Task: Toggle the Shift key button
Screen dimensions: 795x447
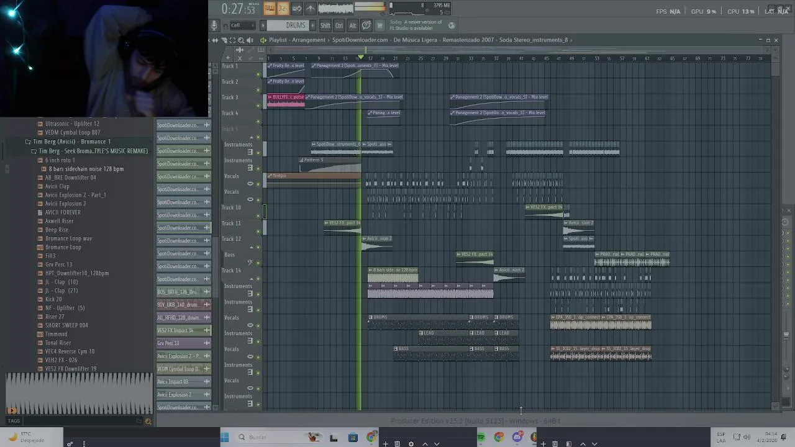Action: tap(325, 25)
